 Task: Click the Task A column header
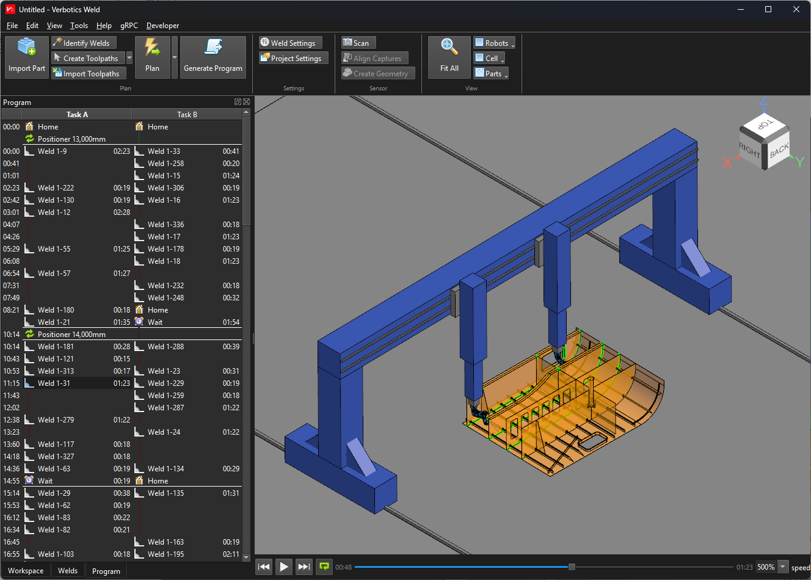coord(77,114)
